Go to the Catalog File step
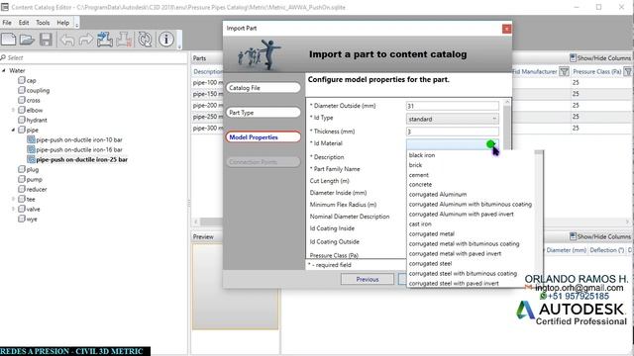The height and width of the screenshot is (356, 634). (x=264, y=88)
